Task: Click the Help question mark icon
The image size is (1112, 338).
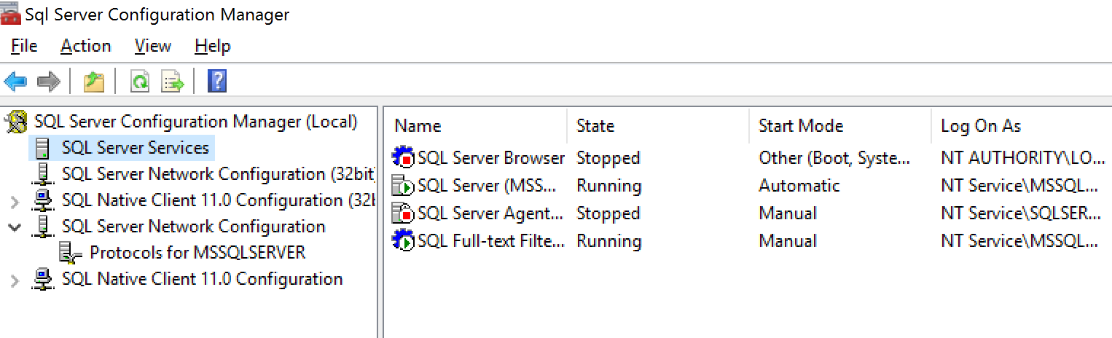Action: pyautogui.click(x=217, y=81)
